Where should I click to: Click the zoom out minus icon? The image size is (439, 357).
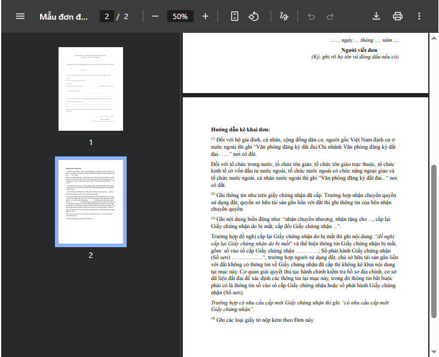coord(155,16)
